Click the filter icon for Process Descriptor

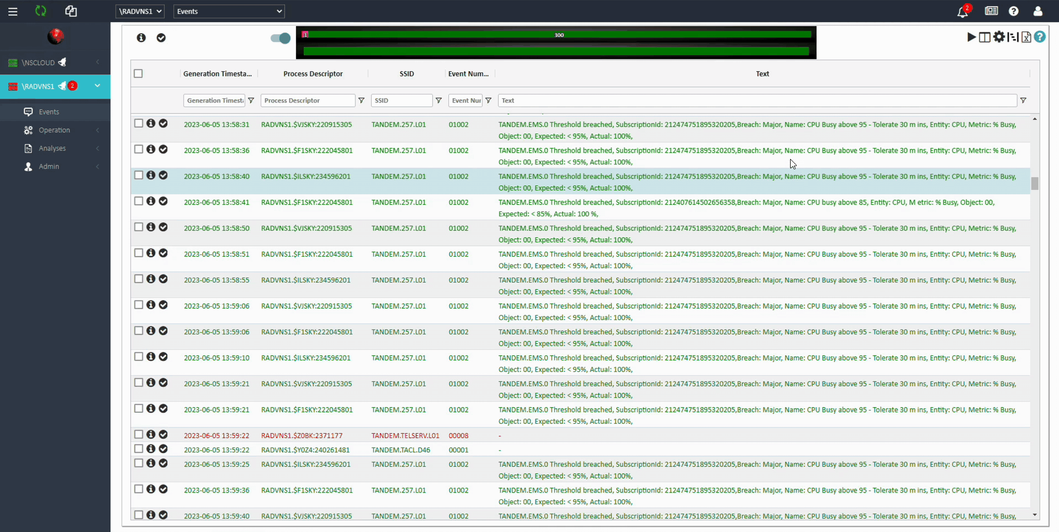(x=362, y=100)
